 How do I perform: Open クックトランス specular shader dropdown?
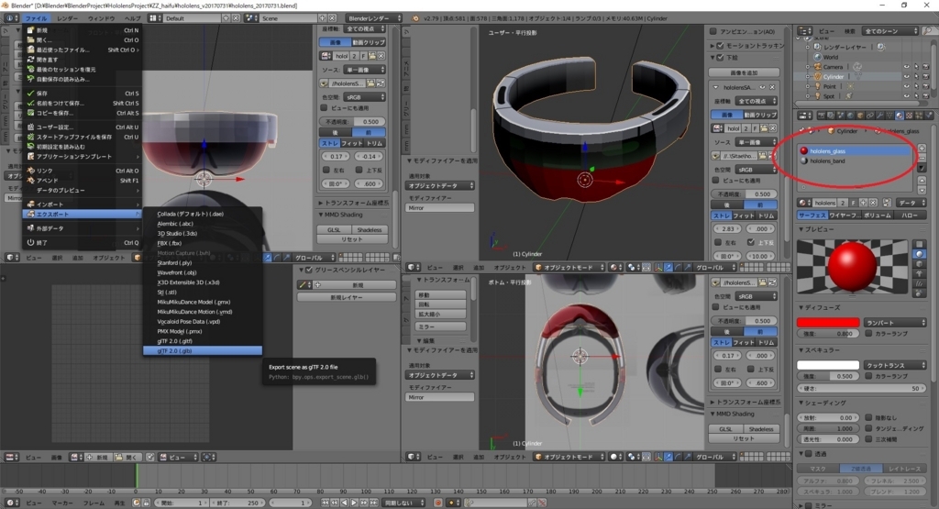(x=895, y=365)
